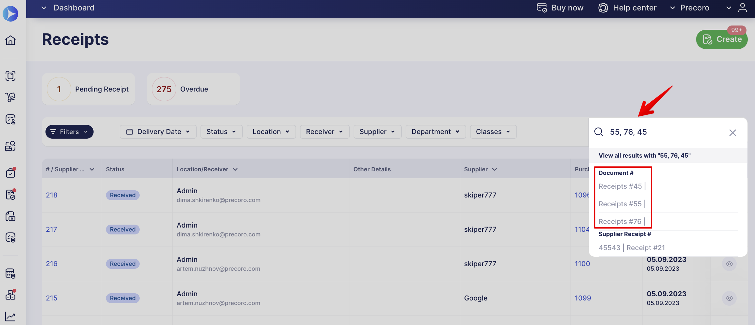This screenshot has height=325, width=755.
Task: Click the Google supplier cell
Action: pyautogui.click(x=476, y=298)
